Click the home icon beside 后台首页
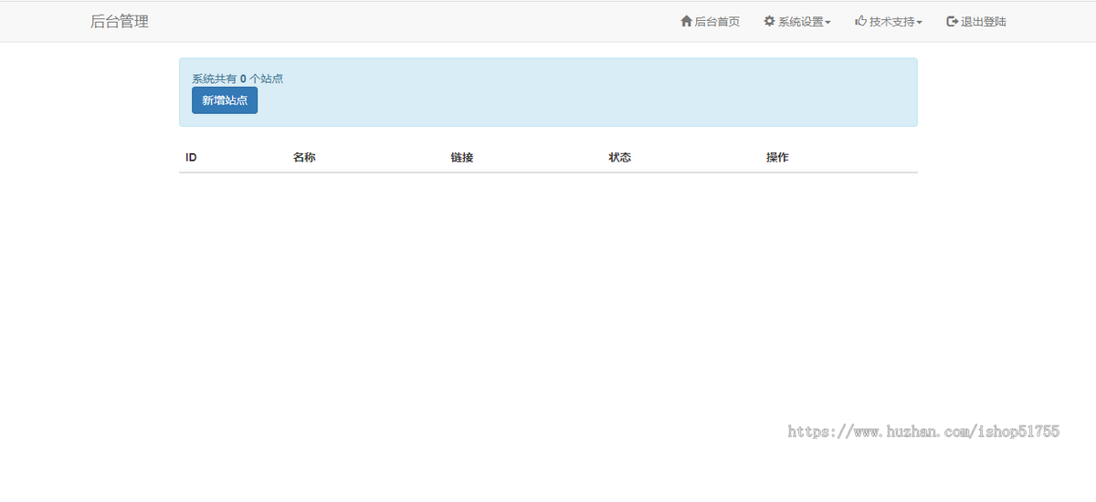 click(687, 21)
